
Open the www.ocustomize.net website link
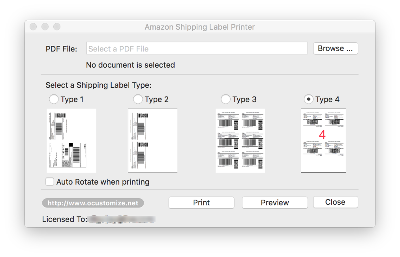(93, 203)
